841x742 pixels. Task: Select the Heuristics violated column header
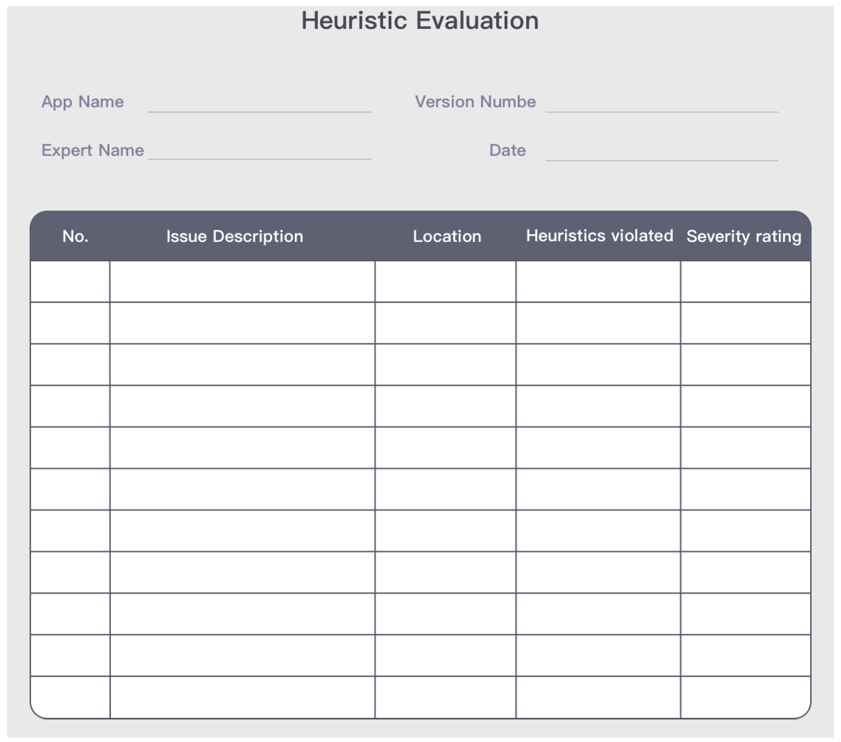pos(599,236)
